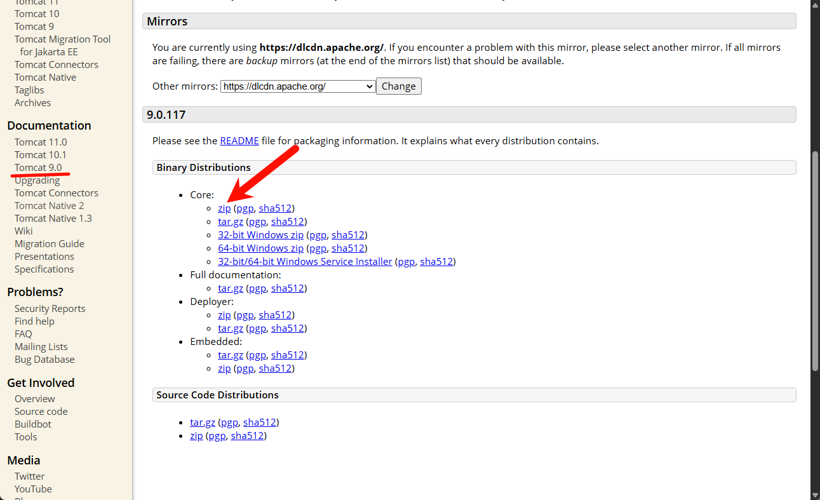Open Tomcat 9 download page in sidebar
The image size is (820, 500).
tap(34, 27)
